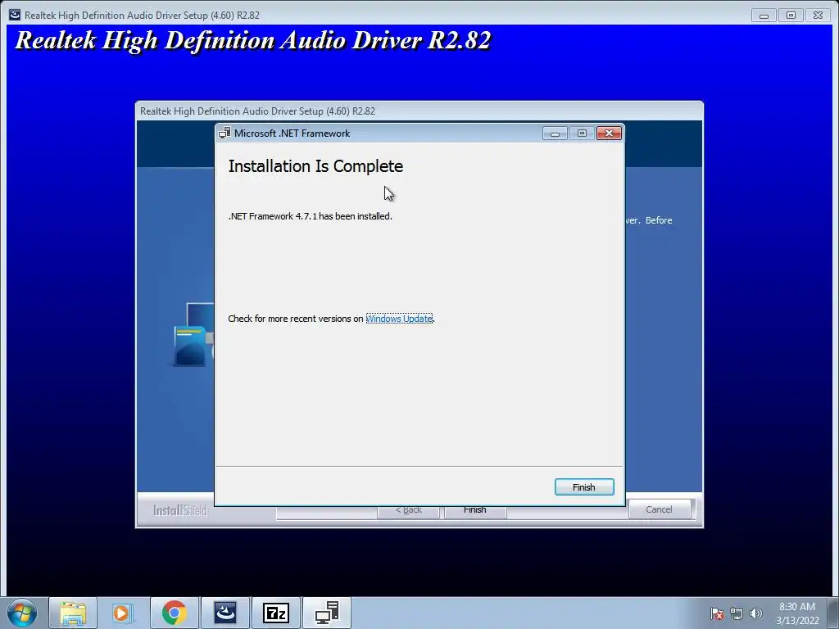The width and height of the screenshot is (839, 629).
Task: Click the Realtek window title bar icon
Action: click(15, 15)
